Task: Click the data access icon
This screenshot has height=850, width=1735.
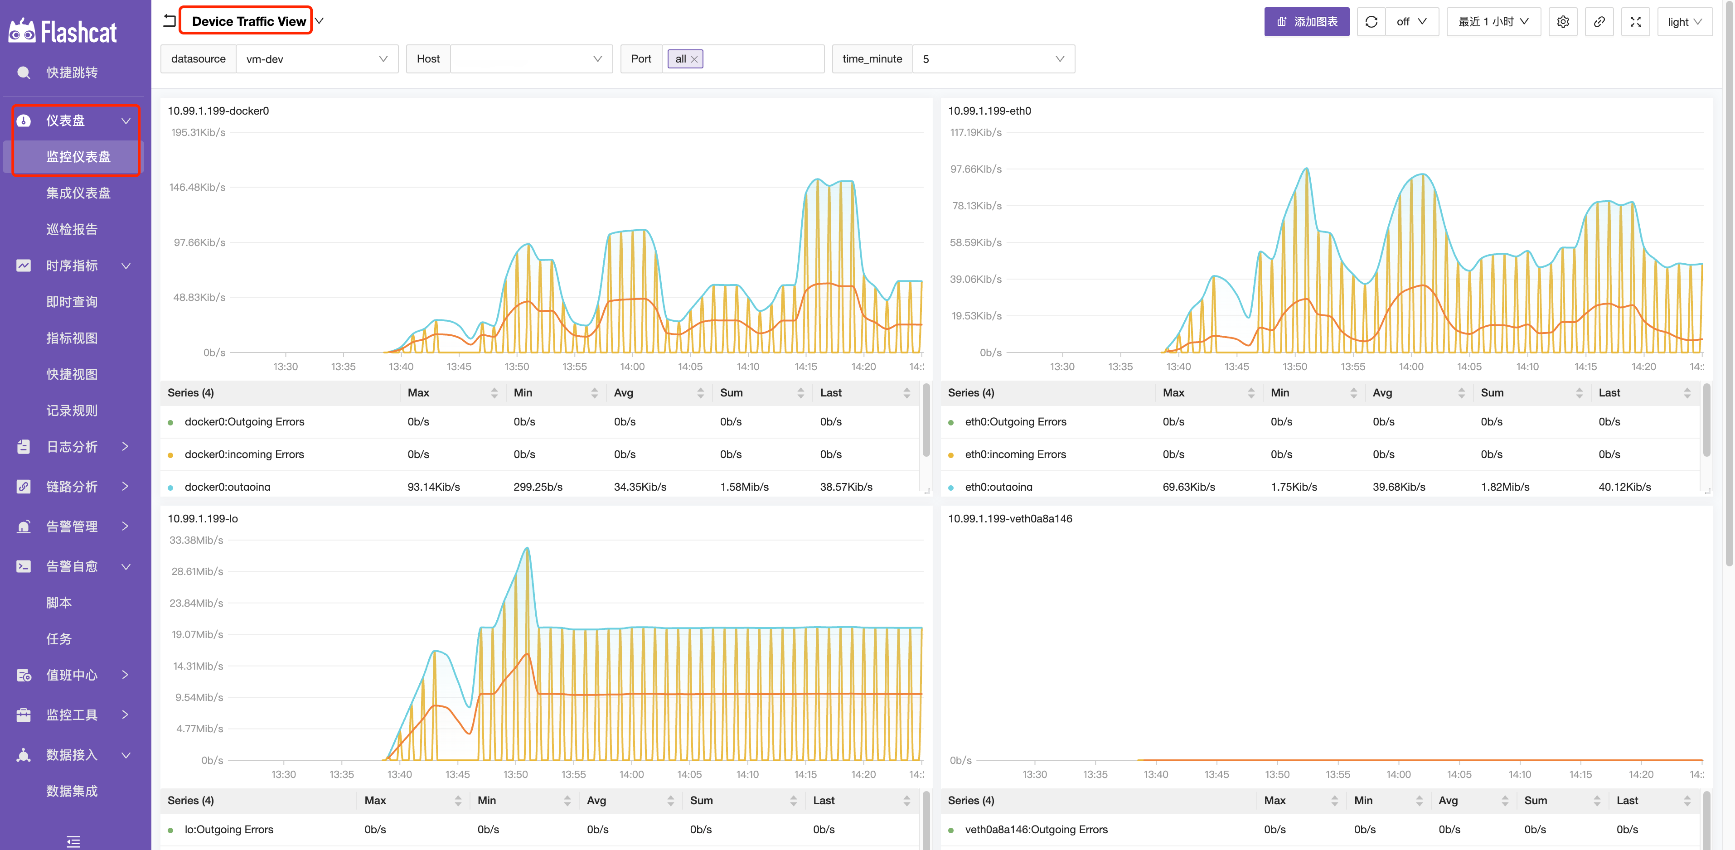Action: [x=24, y=755]
